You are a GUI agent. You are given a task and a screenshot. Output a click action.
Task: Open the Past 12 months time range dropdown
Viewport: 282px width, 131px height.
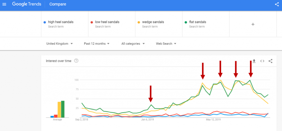click(x=97, y=43)
